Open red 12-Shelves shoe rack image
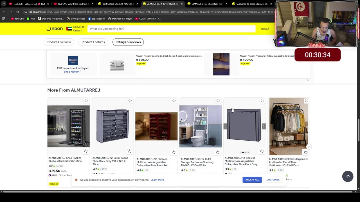This screenshot has width=360, height=202. point(156,126)
